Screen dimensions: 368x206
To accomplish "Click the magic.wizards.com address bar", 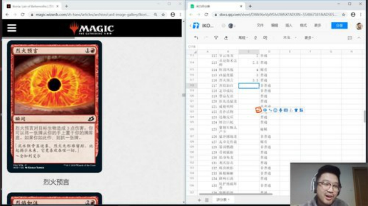I will click(x=91, y=14).
